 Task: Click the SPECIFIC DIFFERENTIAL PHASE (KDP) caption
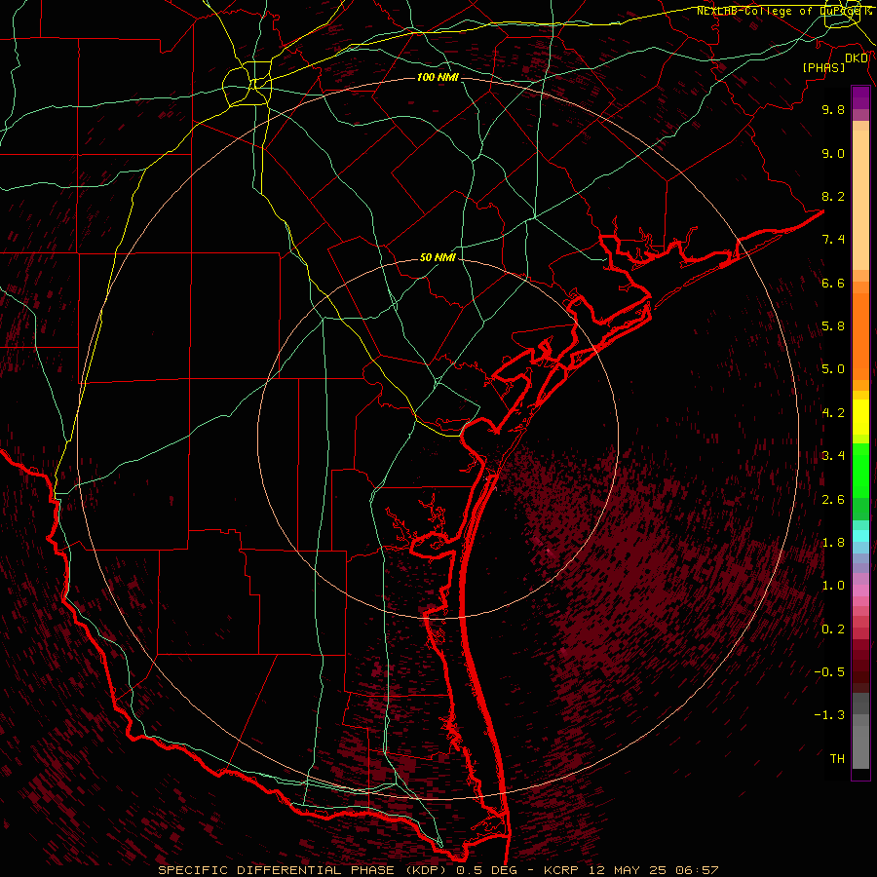click(x=304, y=870)
